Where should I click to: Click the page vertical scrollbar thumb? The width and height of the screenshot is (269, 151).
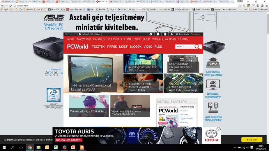pos(268,23)
